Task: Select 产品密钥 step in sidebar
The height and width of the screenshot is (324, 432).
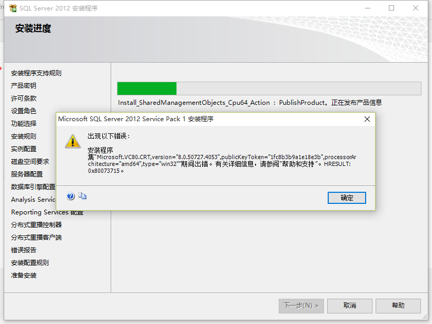Action: 23,86
